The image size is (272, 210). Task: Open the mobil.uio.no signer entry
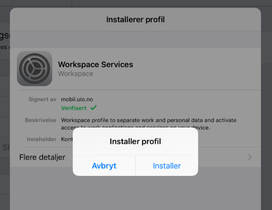77,99
